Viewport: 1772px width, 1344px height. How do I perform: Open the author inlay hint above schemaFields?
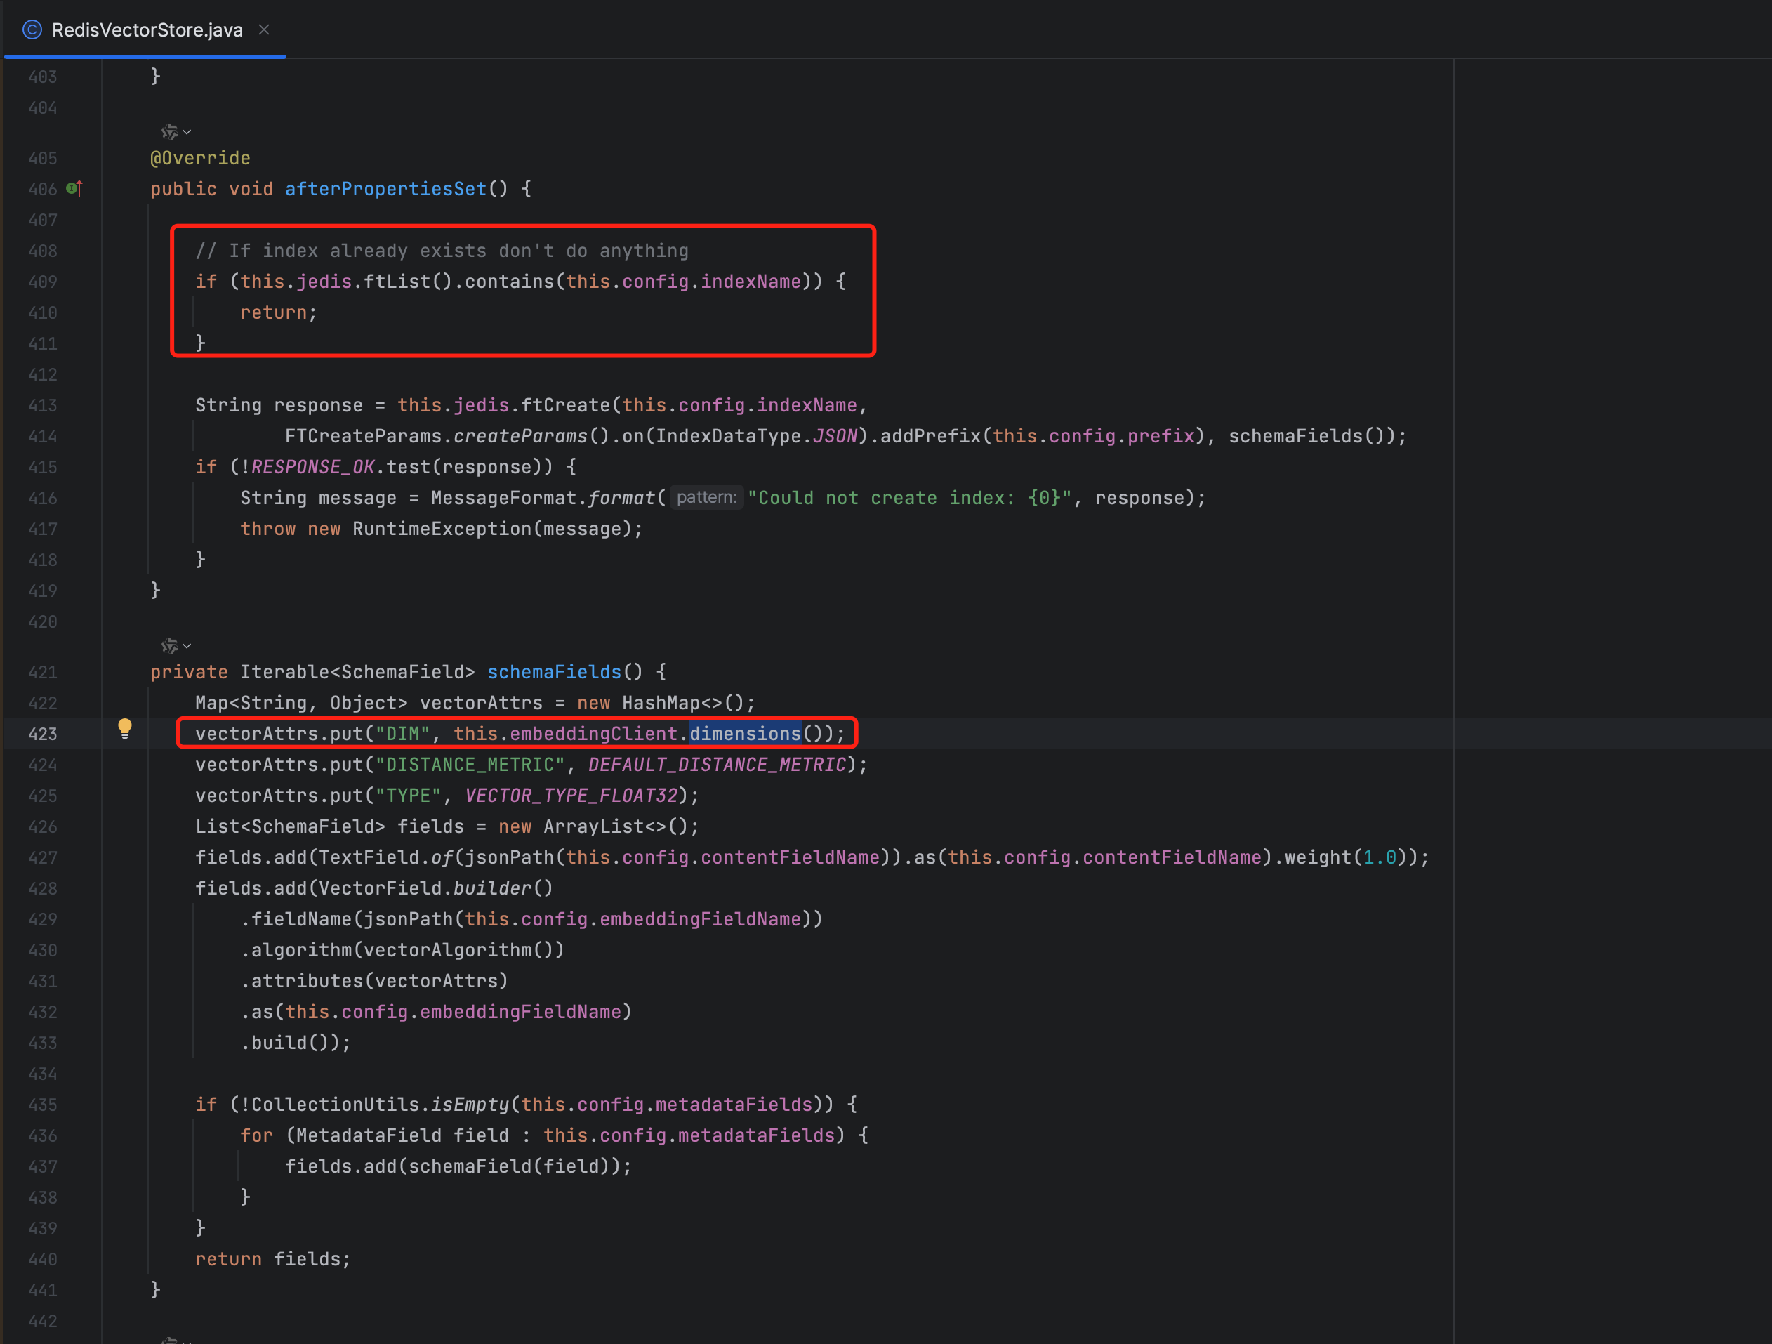tap(169, 646)
